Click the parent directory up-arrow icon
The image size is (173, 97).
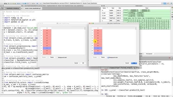coord(171,3)
